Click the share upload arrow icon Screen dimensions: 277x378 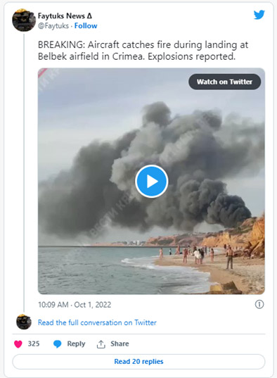[x=101, y=344]
